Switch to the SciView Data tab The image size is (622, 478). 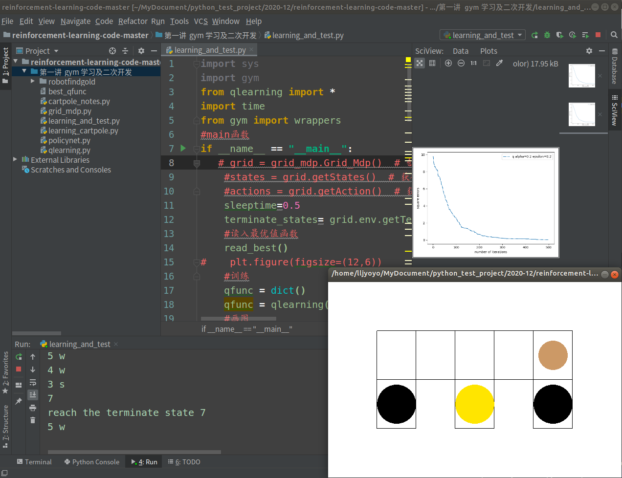coord(461,51)
